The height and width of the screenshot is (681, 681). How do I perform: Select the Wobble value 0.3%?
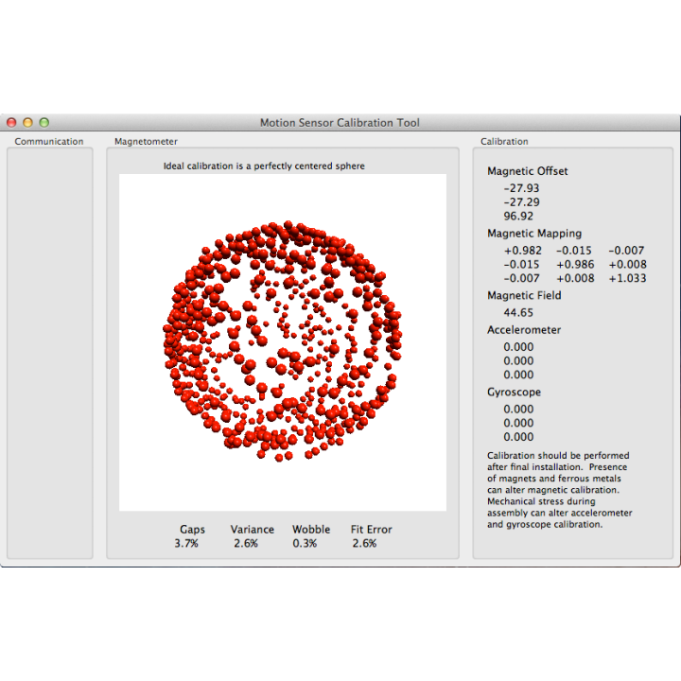[x=305, y=543]
